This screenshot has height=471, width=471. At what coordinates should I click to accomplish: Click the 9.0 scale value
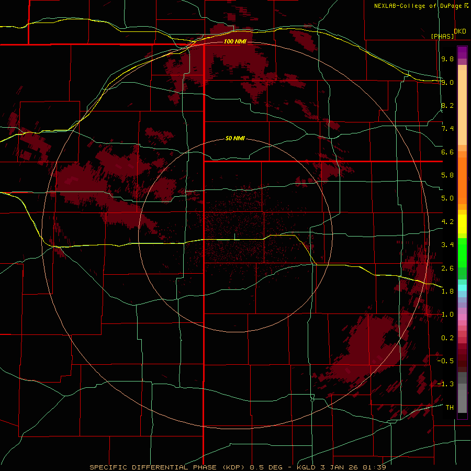coord(447,82)
